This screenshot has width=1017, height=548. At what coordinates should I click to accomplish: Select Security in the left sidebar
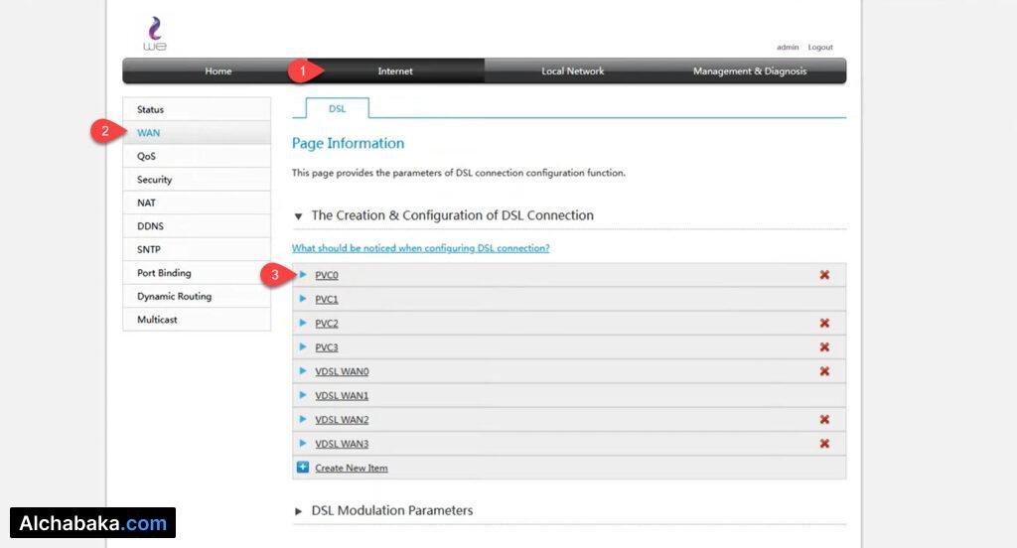[155, 180]
